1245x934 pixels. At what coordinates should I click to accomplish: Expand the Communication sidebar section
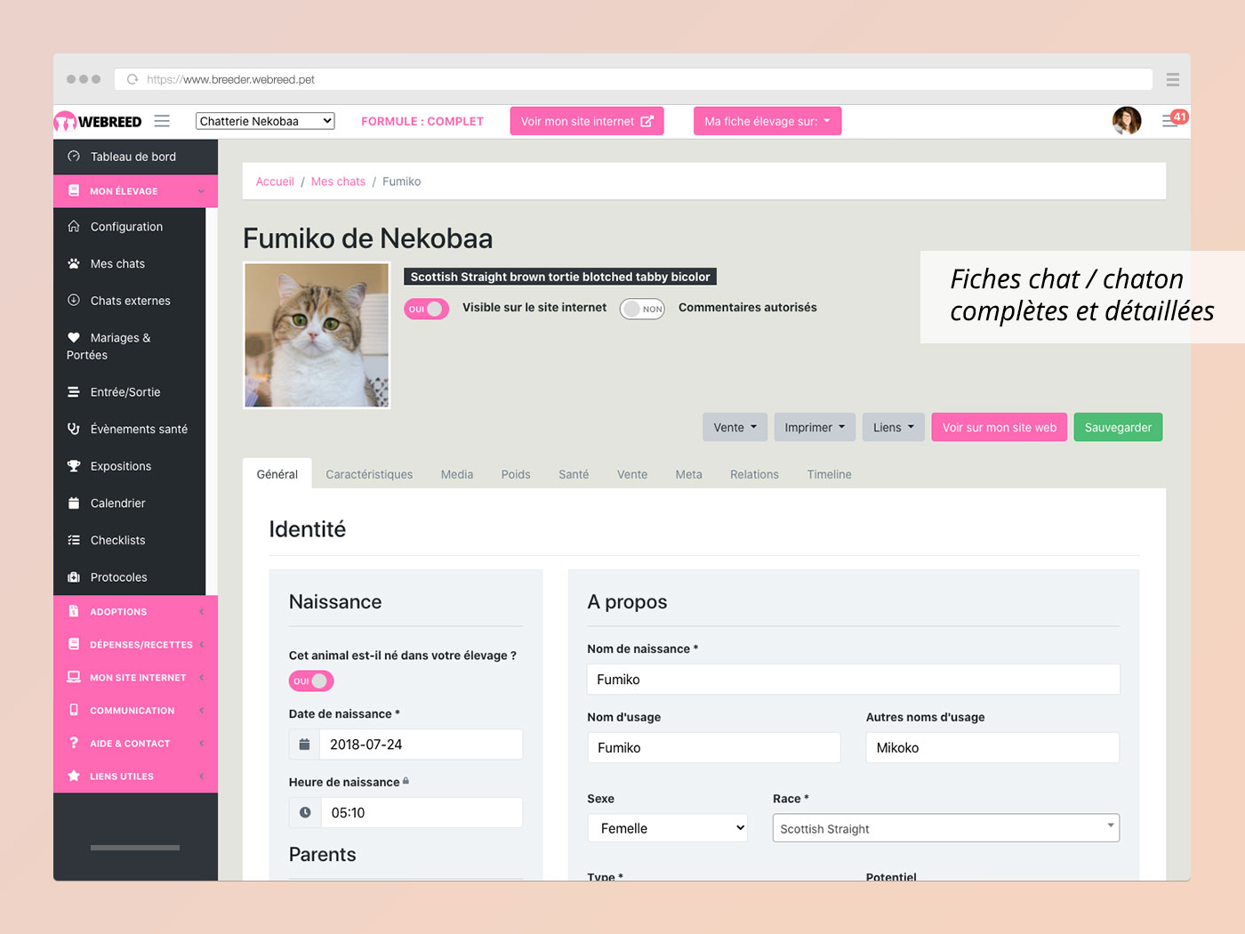(135, 711)
